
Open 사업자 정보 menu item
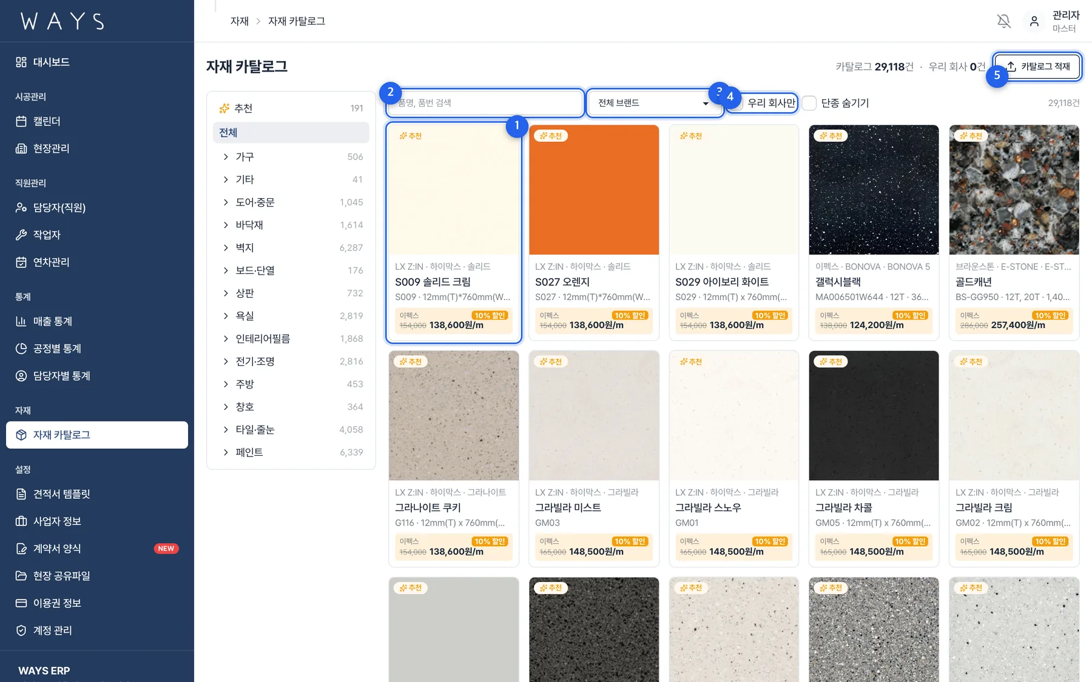97,521
